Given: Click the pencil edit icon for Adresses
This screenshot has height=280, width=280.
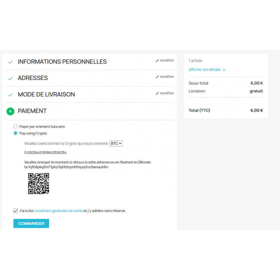Looking at the screenshot, I should tap(157, 77).
